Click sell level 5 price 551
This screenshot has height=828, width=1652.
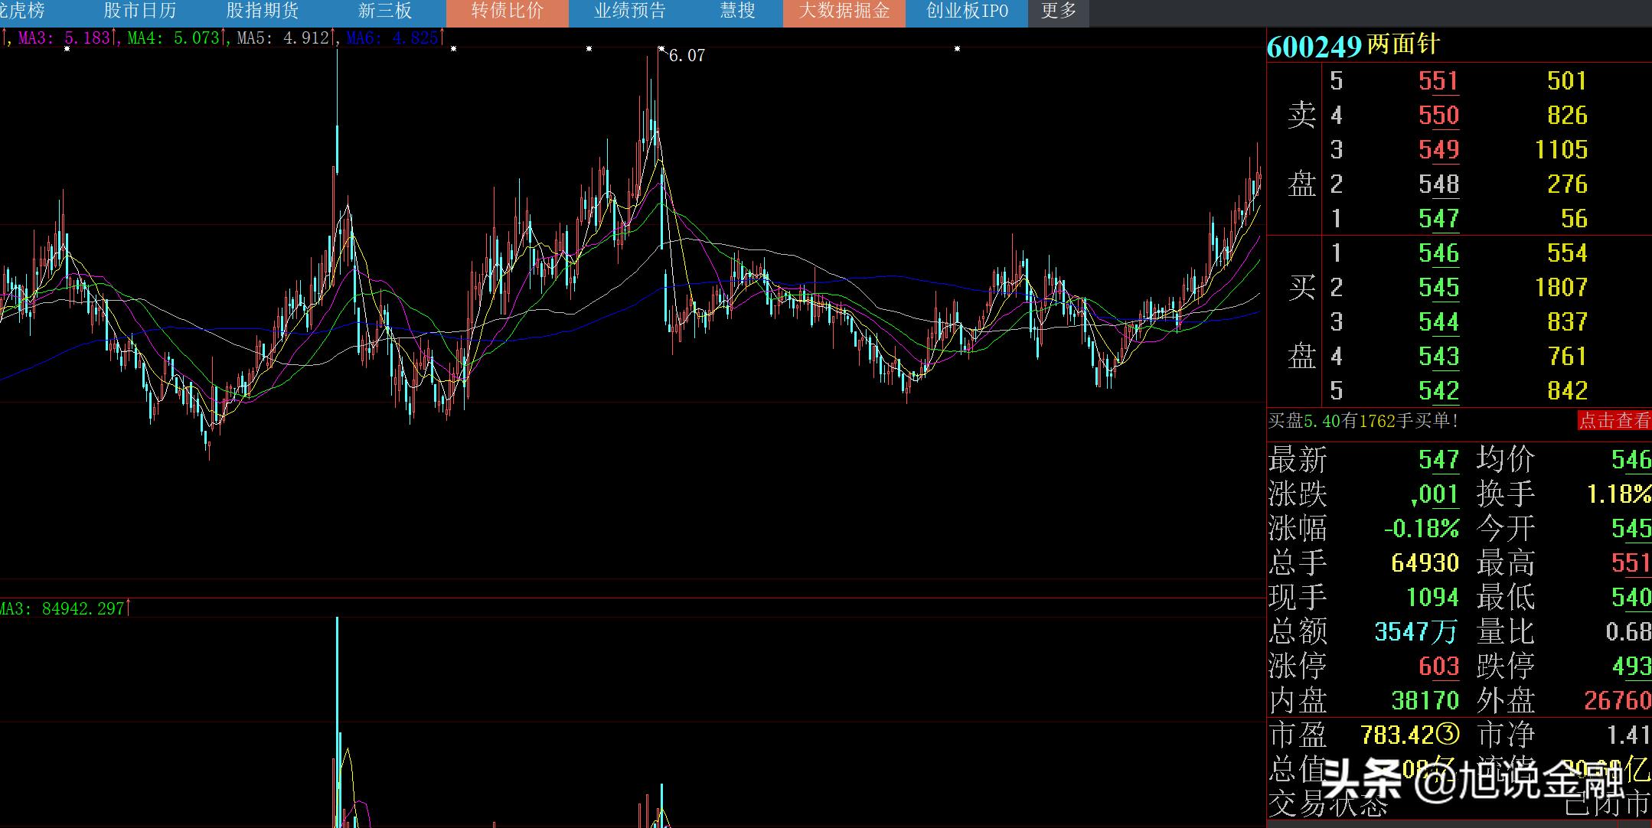click(1438, 81)
